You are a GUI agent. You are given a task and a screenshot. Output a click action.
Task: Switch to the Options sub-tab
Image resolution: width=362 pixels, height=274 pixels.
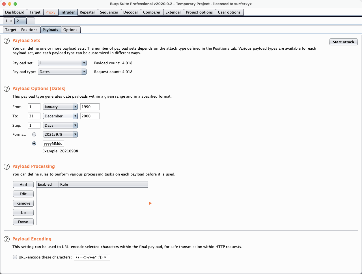click(x=70, y=30)
